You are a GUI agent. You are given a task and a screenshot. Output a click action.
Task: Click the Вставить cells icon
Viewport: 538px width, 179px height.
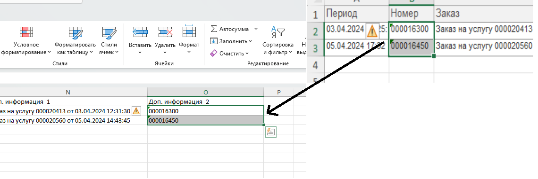pyautogui.click(x=140, y=32)
